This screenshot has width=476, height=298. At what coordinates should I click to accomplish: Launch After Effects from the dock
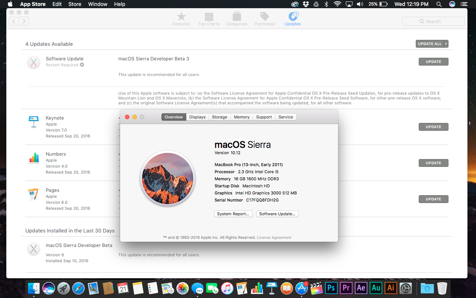point(361,288)
